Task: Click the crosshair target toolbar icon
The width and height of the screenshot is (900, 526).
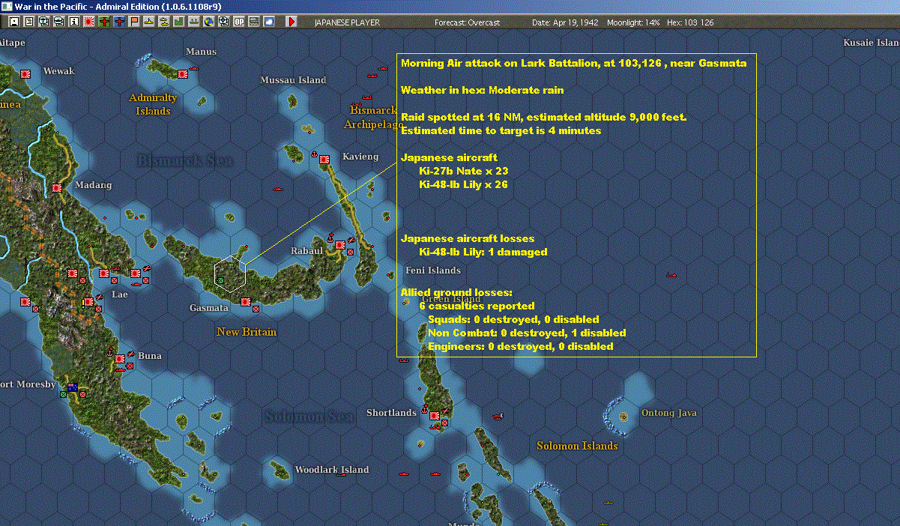Action: (223, 22)
